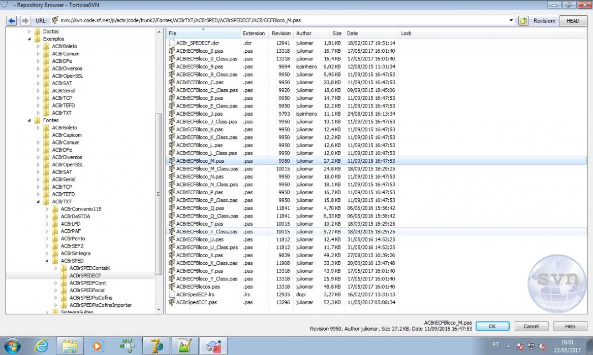The height and width of the screenshot is (355, 593).
Task: Click the Cancel button
Action: pyautogui.click(x=531, y=326)
